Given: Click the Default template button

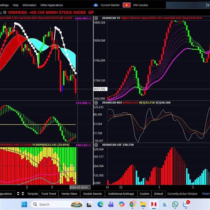Looking at the screenshot, I should click(158, 194).
